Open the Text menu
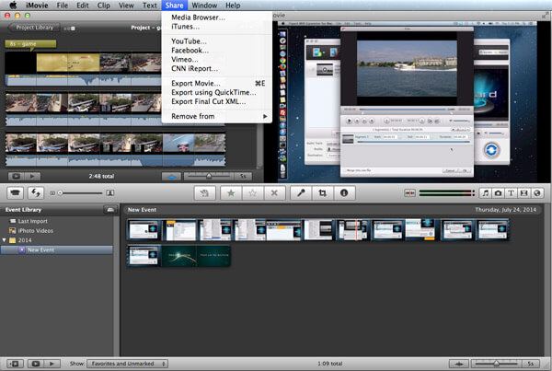Viewport: 552px width, 371px height. (x=150, y=6)
